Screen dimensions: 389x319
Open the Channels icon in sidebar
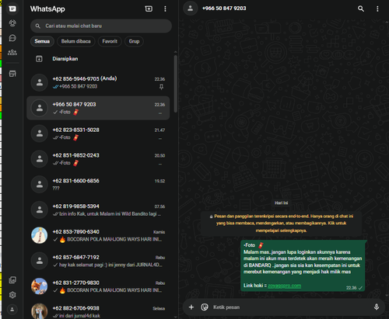tap(12, 38)
